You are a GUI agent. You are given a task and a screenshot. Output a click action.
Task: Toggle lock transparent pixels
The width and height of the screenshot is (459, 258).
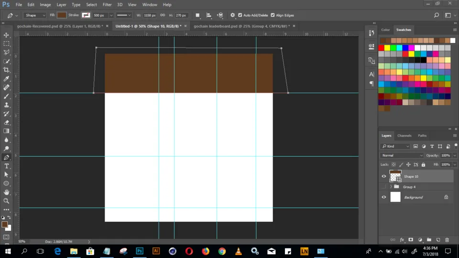pos(393,165)
